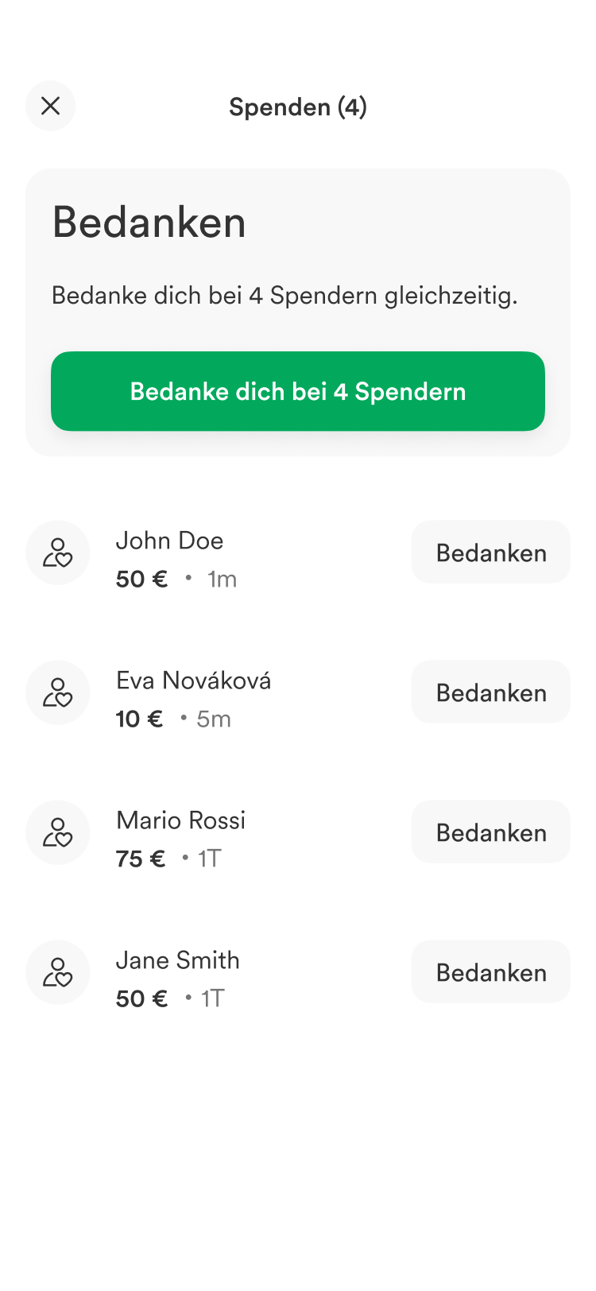Select the John Doe donor name
This screenshot has height=1291, width=596.
click(169, 541)
